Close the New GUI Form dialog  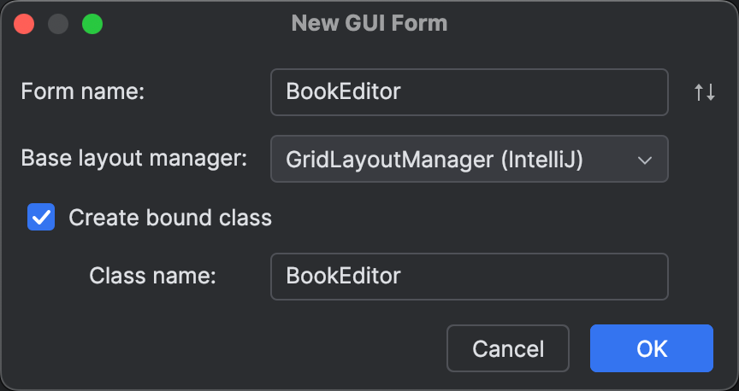click(24, 24)
